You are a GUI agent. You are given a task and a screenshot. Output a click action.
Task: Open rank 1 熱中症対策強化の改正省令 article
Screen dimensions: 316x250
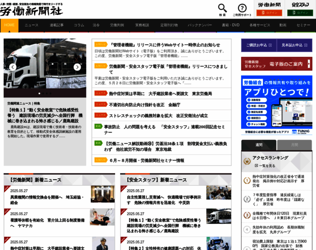pos(279,181)
